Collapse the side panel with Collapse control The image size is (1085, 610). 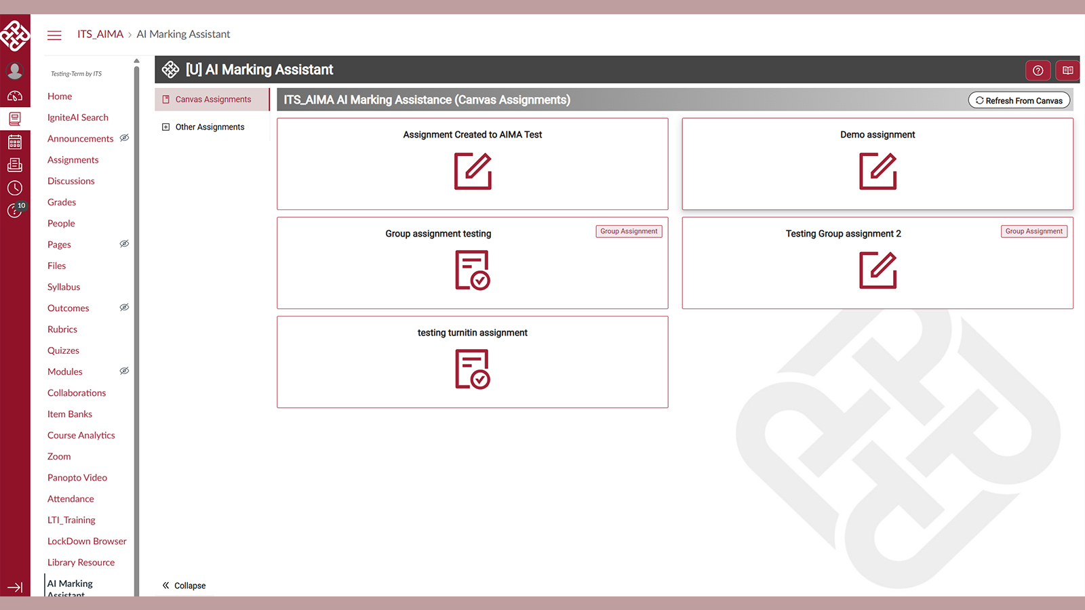[184, 586]
